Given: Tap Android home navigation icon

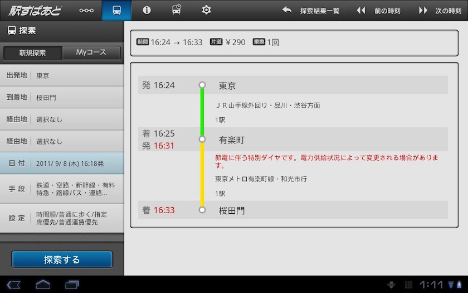Looking at the screenshot, I should click(x=43, y=285).
